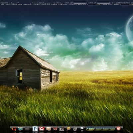Launch the teal monitor icon in dock

pyautogui.click(x=21, y=129)
